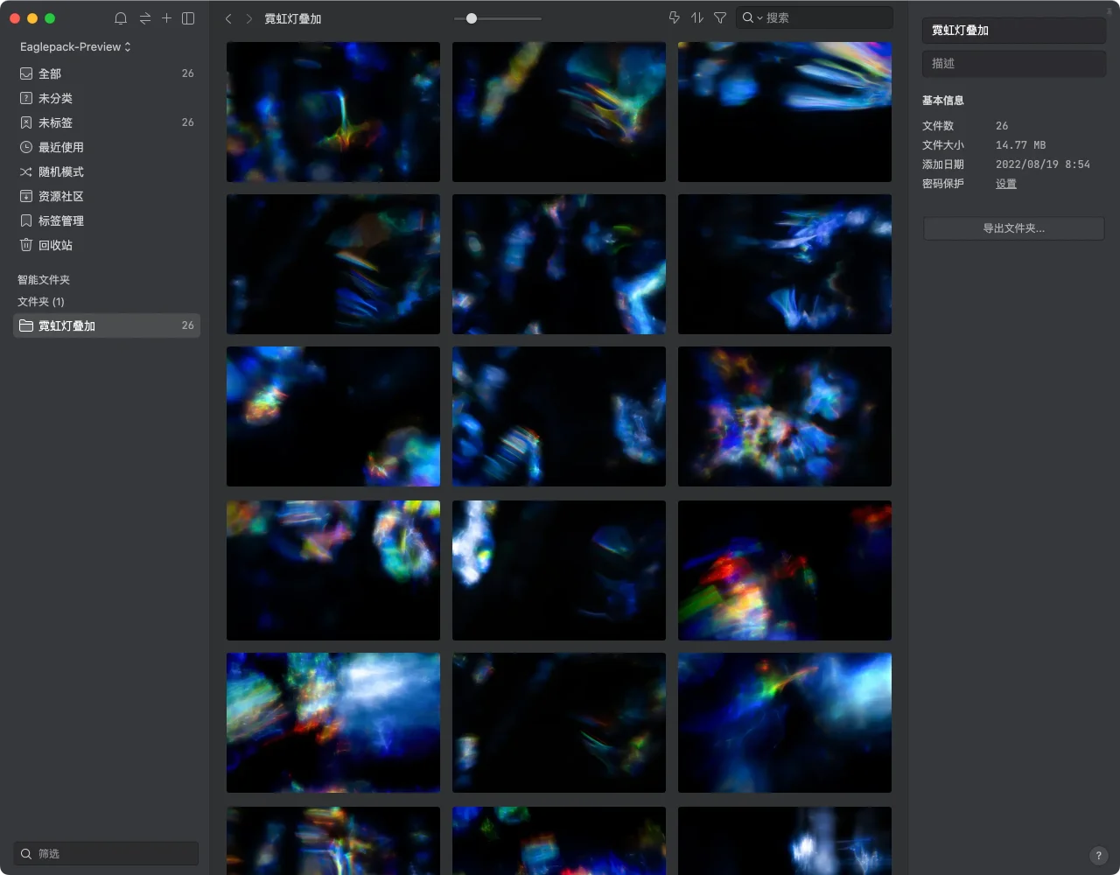Click the 霓虹灯叠加 title in the toolbar
Viewport: 1120px width, 875px height.
pos(293,18)
